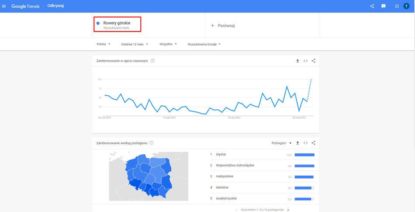Show help for Zainteresowanie w ujęciu czasowym
Image resolution: width=415 pixels, height=212 pixels.
point(152,61)
